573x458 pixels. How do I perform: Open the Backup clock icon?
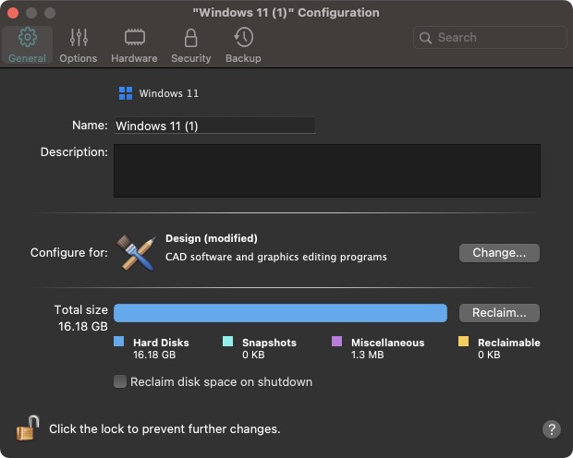[x=243, y=37]
